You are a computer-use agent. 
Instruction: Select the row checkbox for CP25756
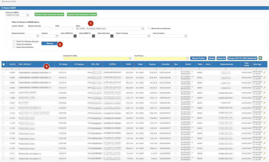click(x=4, y=123)
